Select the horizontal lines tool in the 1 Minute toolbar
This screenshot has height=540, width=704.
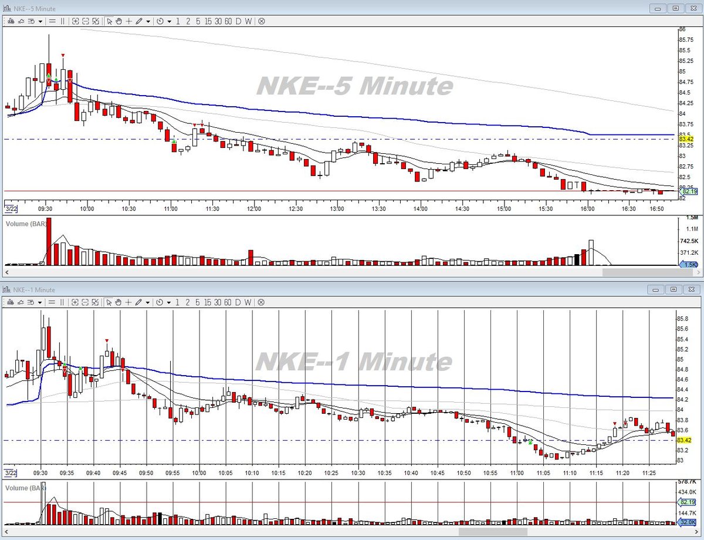pyautogui.click(x=52, y=302)
